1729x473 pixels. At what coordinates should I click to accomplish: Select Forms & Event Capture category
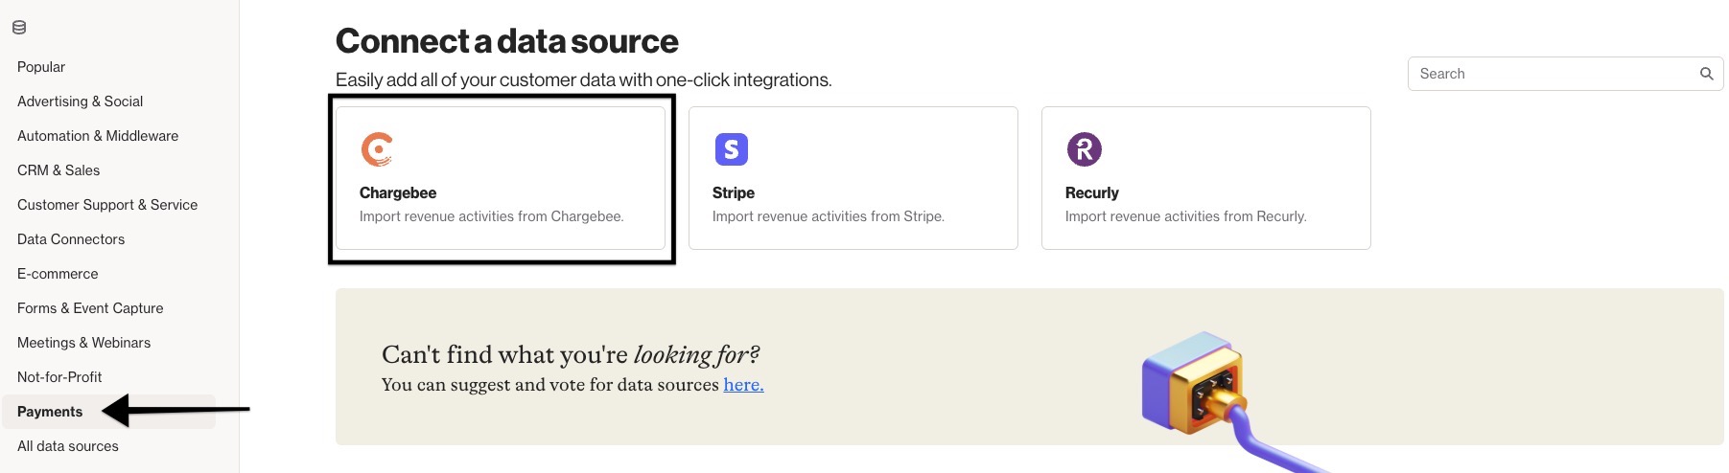coord(90,308)
